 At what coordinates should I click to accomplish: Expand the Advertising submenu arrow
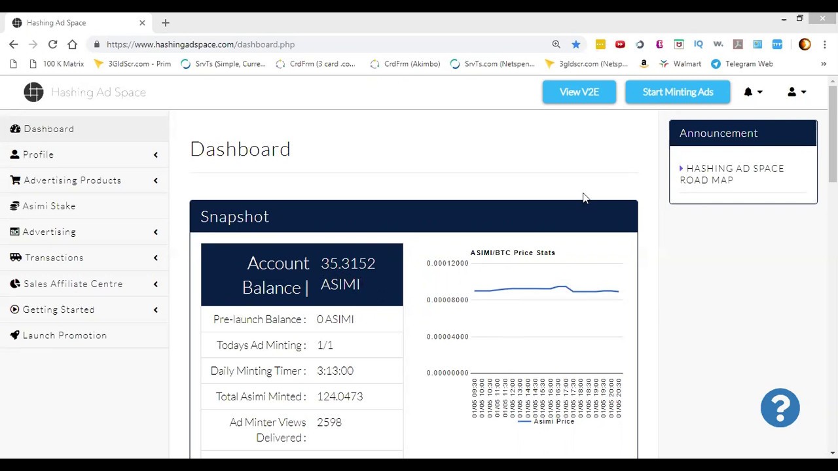[x=156, y=232]
